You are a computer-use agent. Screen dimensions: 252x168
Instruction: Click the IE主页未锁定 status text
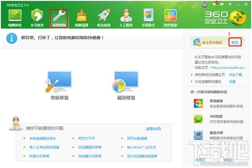[x=212, y=42]
